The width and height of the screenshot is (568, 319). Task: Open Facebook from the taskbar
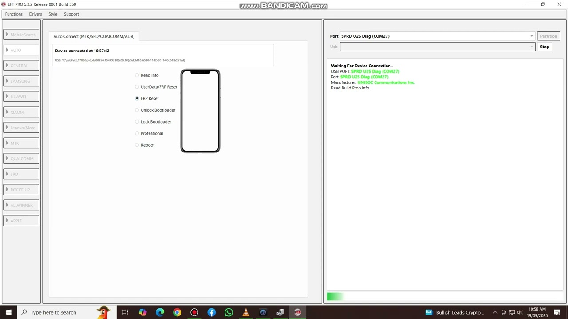pyautogui.click(x=212, y=312)
